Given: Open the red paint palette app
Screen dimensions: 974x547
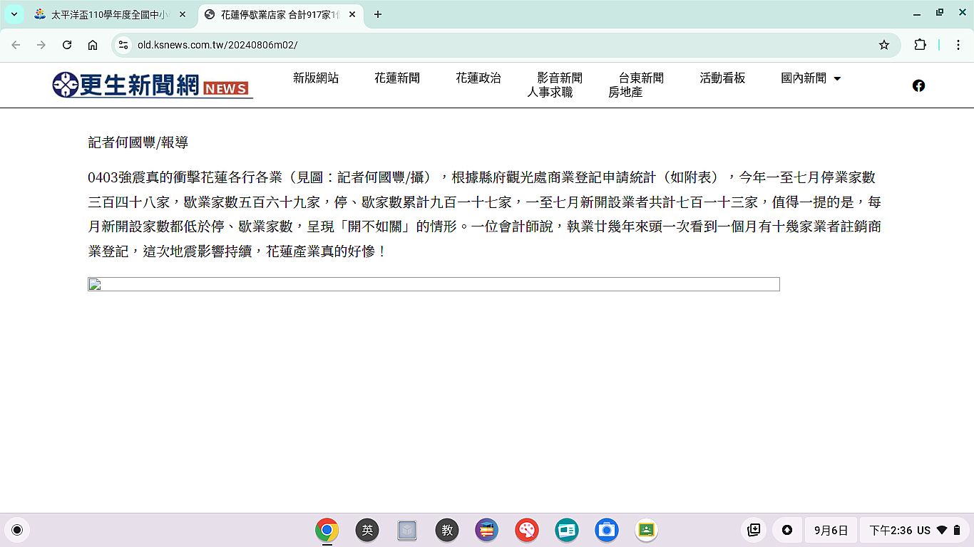Looking at the screenshot, I should pos(527,530).
